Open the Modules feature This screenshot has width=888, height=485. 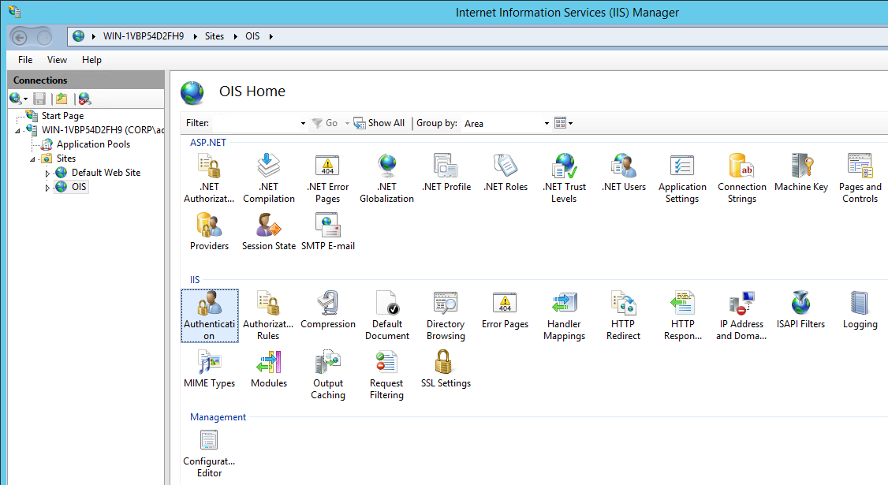[x=269, y=369]
